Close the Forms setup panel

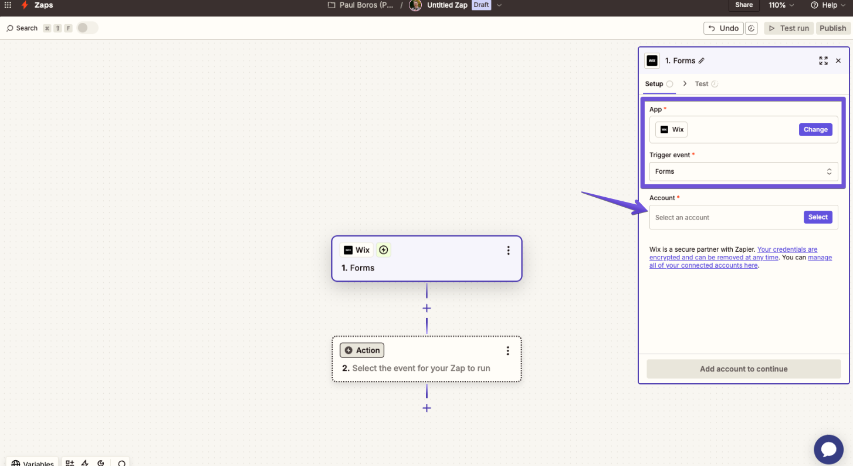coord(838,60)
